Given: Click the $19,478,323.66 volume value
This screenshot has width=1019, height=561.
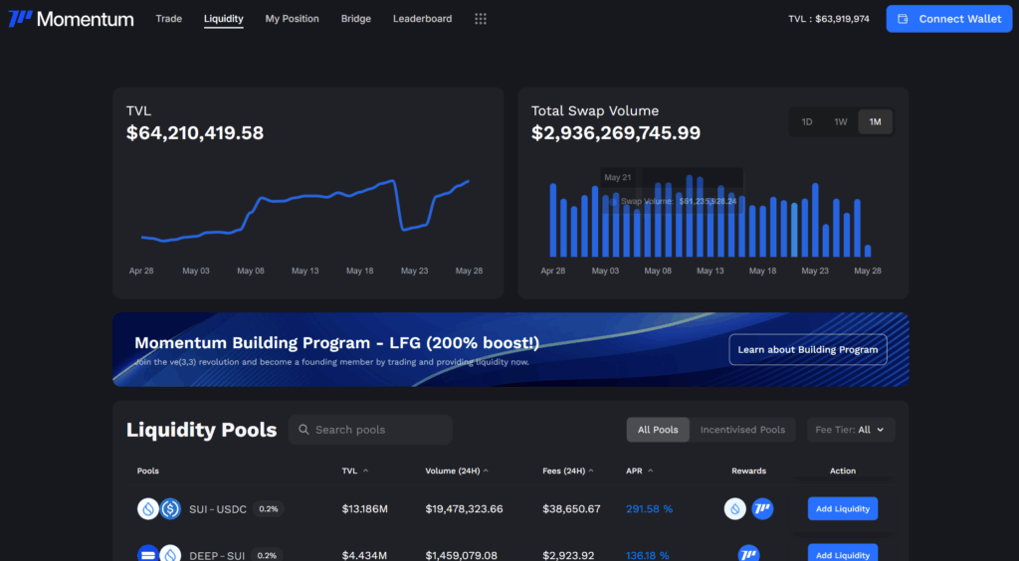Looking at the screenshot, I should (x=464, y=509).
